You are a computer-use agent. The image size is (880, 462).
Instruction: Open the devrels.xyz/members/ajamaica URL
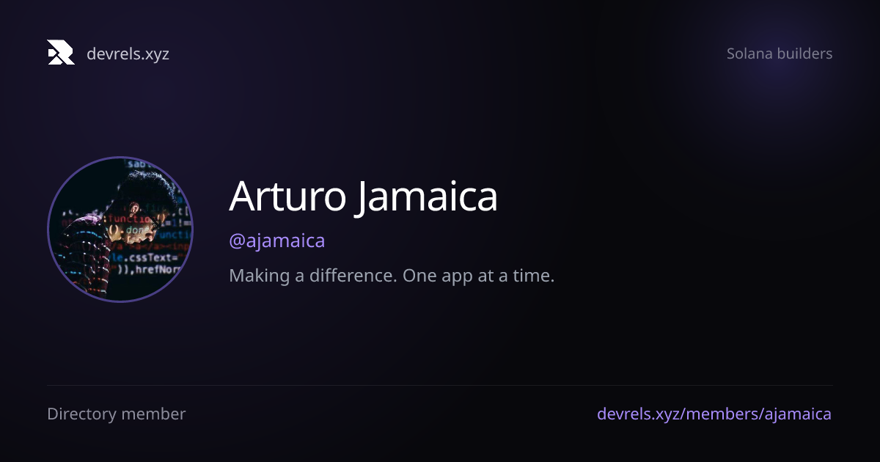coord(714,414)
